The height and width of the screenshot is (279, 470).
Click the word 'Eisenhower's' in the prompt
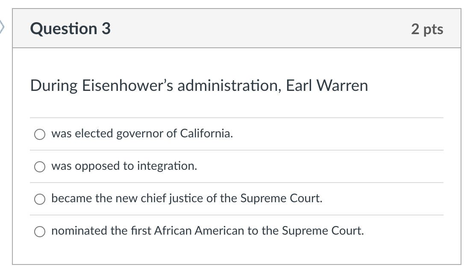[x=127, y=86]
